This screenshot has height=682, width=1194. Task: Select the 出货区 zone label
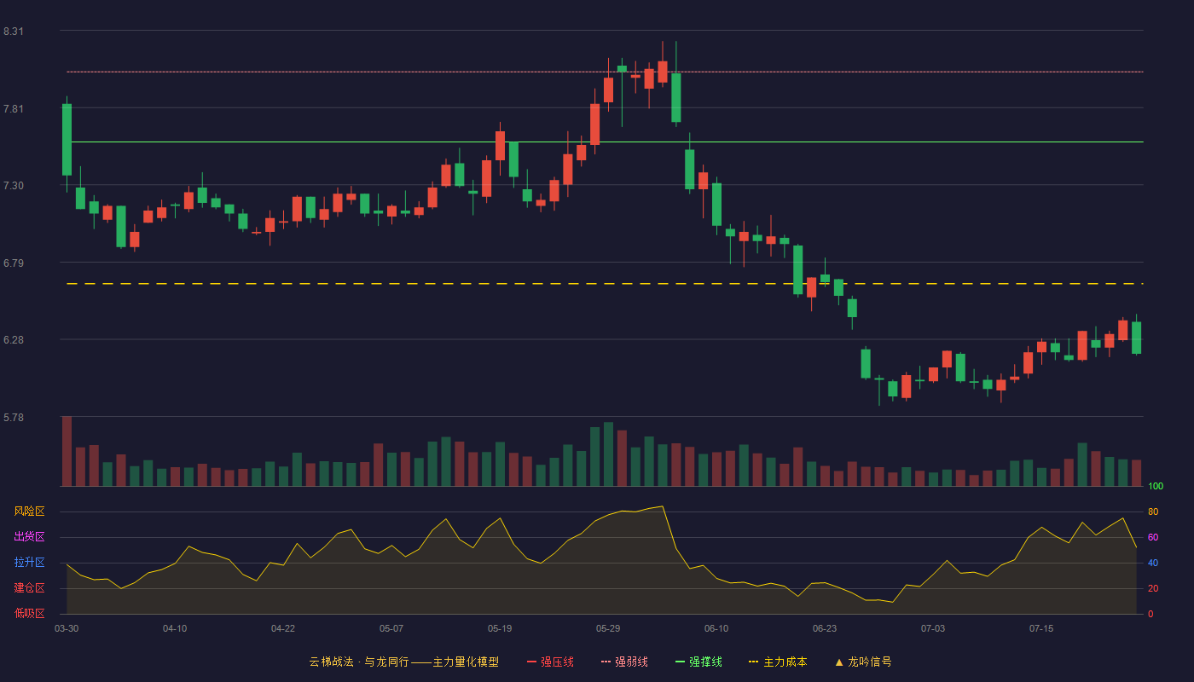[x=29, y=537]
